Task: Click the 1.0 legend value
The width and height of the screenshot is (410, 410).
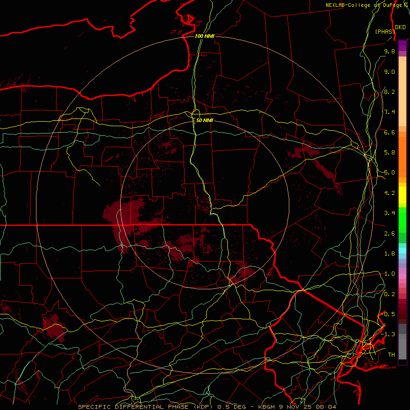Action: tap(389, 274)
